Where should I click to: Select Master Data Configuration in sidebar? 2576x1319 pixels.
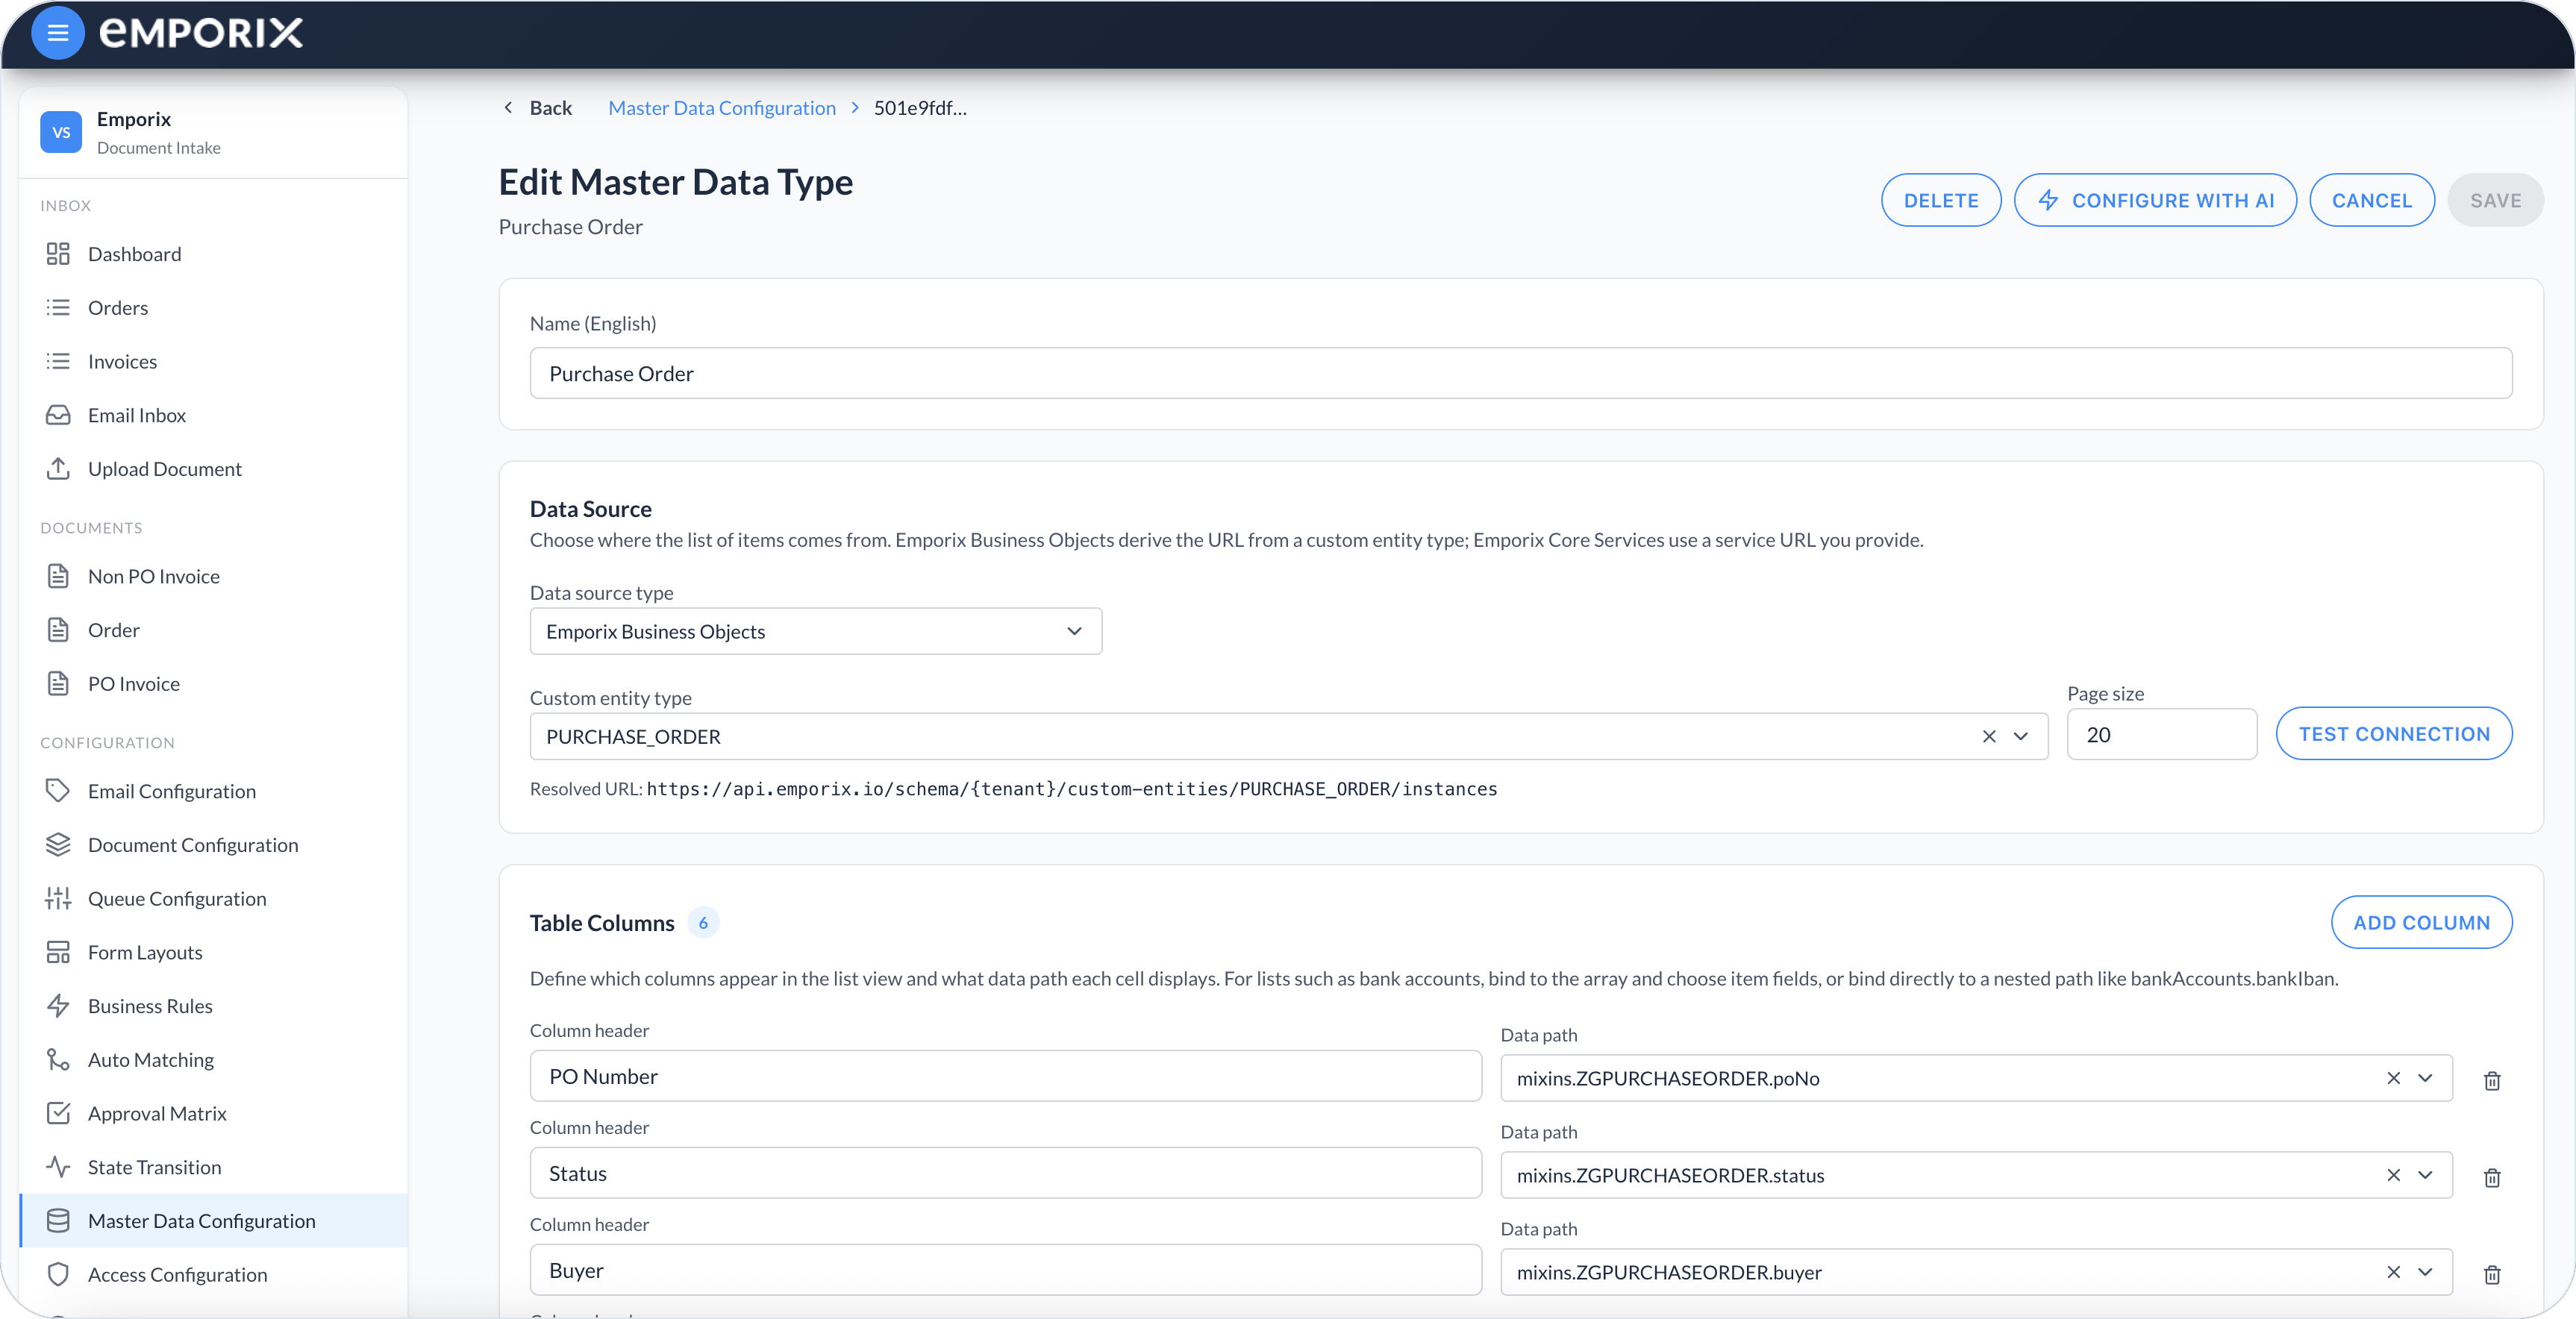pyautogui.click(x=213, y=1221)
